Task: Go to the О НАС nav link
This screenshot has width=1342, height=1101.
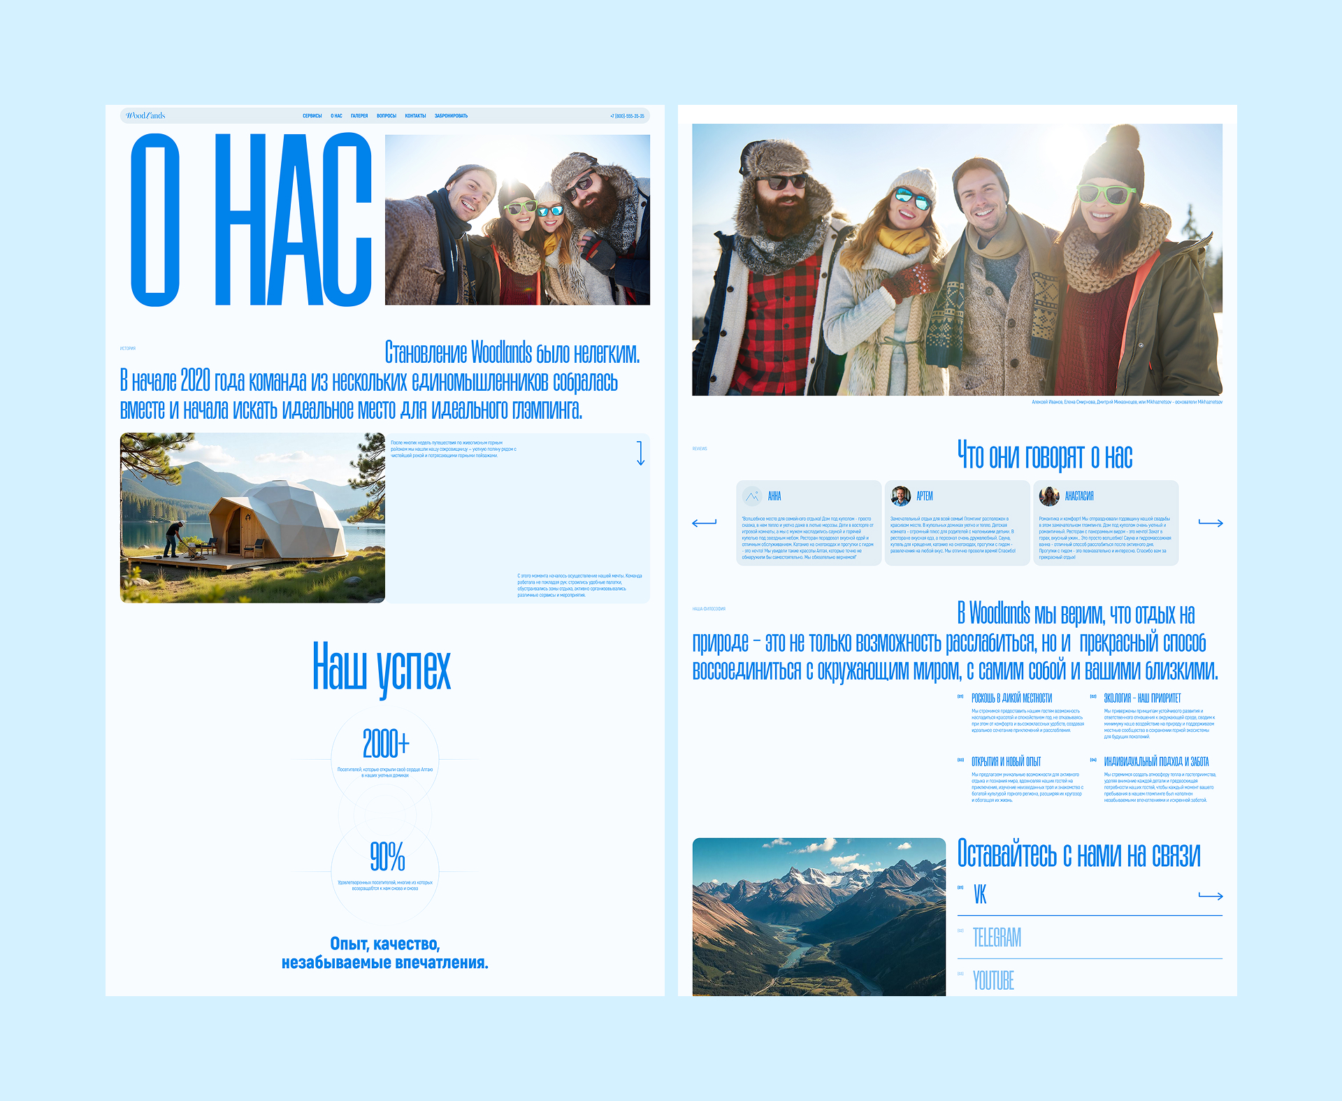Action: (336, 116)
